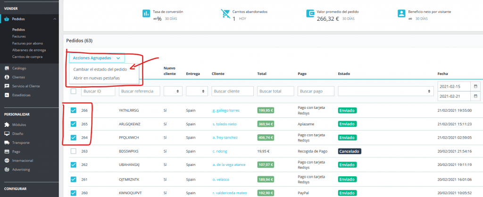Click the Enviado status badge of order 266
Screen dimensions: 483x197
coord(347,110)
